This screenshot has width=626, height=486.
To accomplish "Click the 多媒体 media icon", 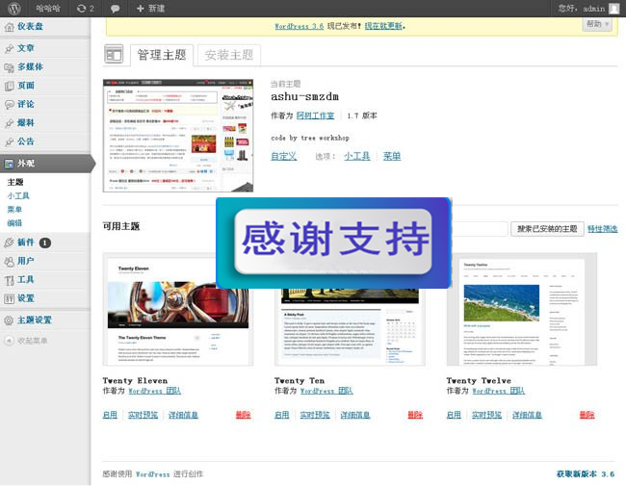I will 9,67.
